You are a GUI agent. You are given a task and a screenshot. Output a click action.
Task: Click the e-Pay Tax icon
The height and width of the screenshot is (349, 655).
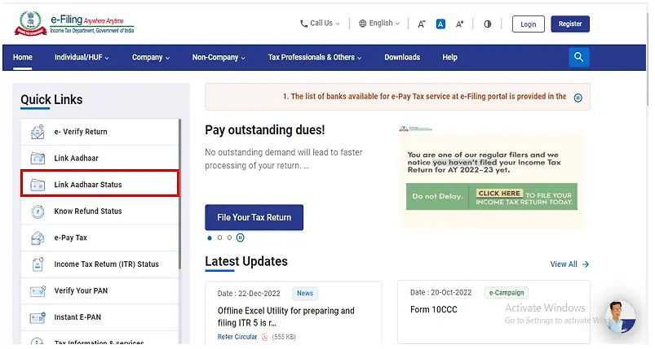(x=38, y=238)
